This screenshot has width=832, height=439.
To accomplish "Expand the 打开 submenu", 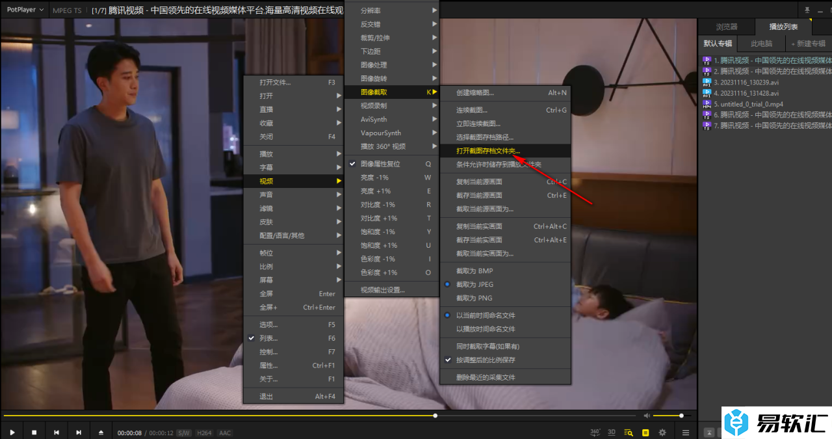I will (x=293, y=96).
